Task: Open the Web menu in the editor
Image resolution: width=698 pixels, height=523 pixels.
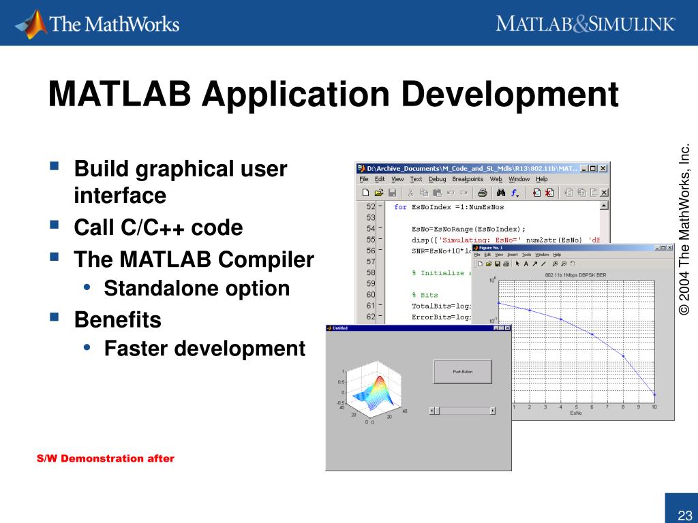Action: pyautogui.click(x=496, y=179)
